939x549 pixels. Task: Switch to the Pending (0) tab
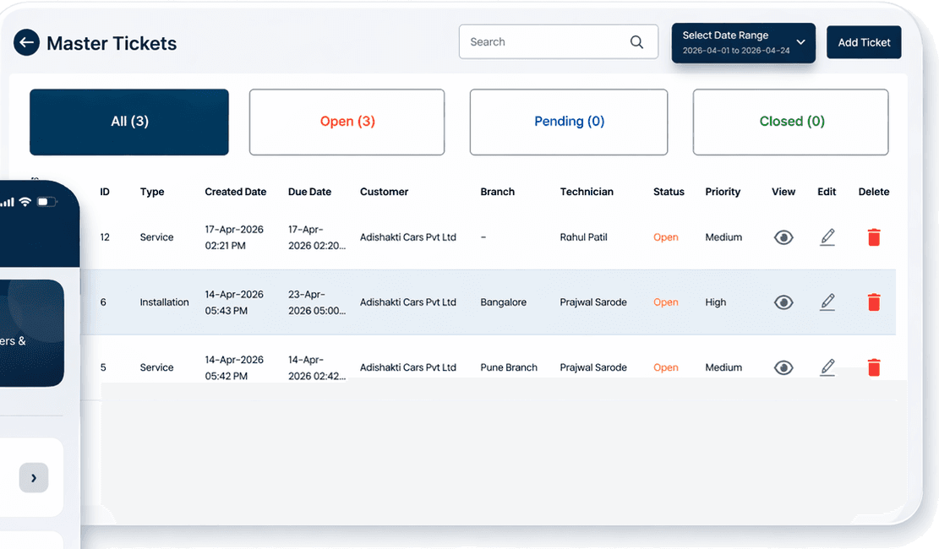coord(569,122)
